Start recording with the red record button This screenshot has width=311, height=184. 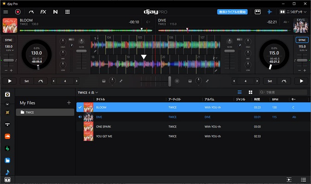[x=18, y=12]
